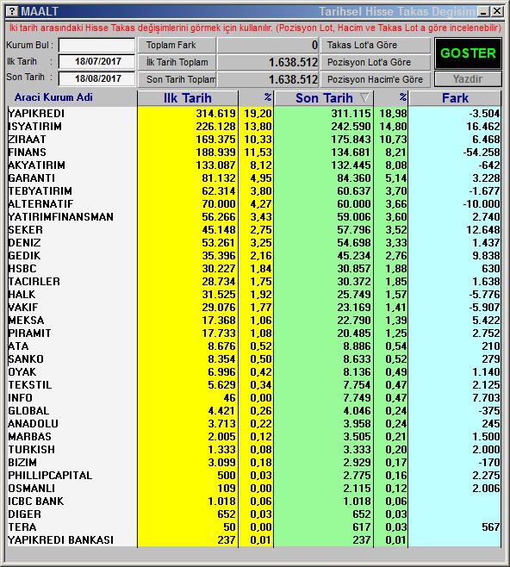Select the SANKO row name
The width and height of the screenshot is (510, 567).
26,359
